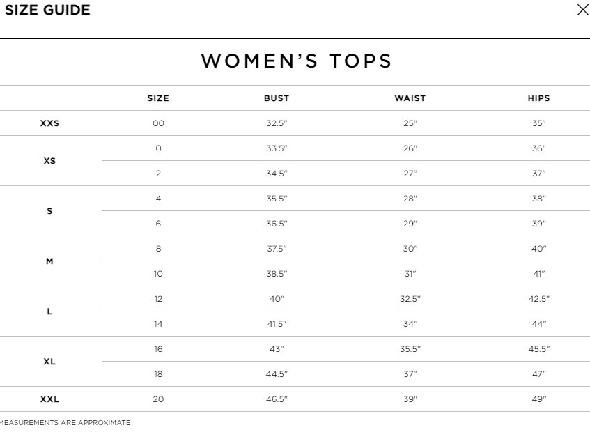Click the 32.5" bust value for size 00
Image resolution: width=590 pixels, height=439 pixels.
(277, 123)
